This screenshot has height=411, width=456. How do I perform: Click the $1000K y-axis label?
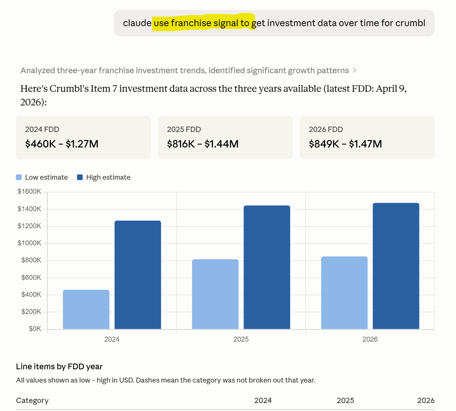[x=30, y=243]
